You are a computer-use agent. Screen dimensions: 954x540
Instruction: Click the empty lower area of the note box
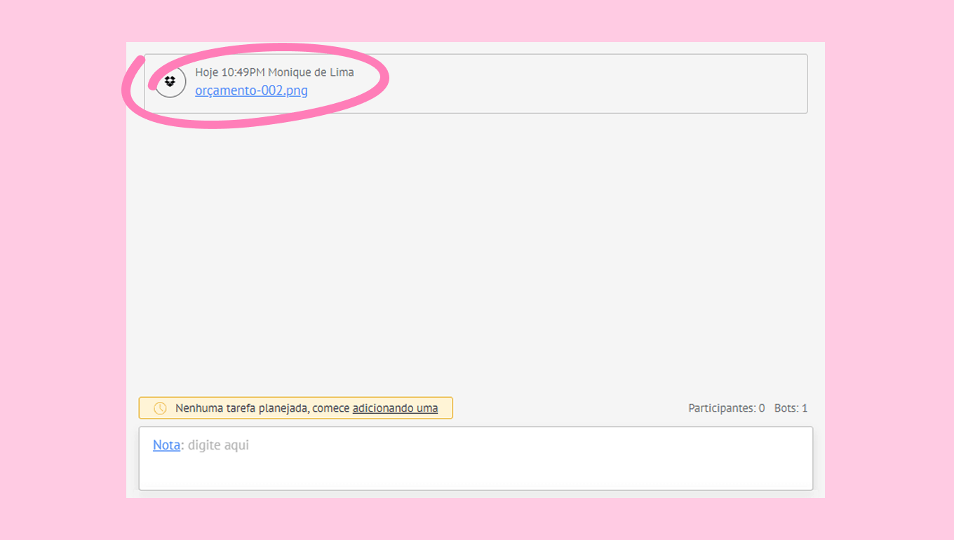pos(476,473)
